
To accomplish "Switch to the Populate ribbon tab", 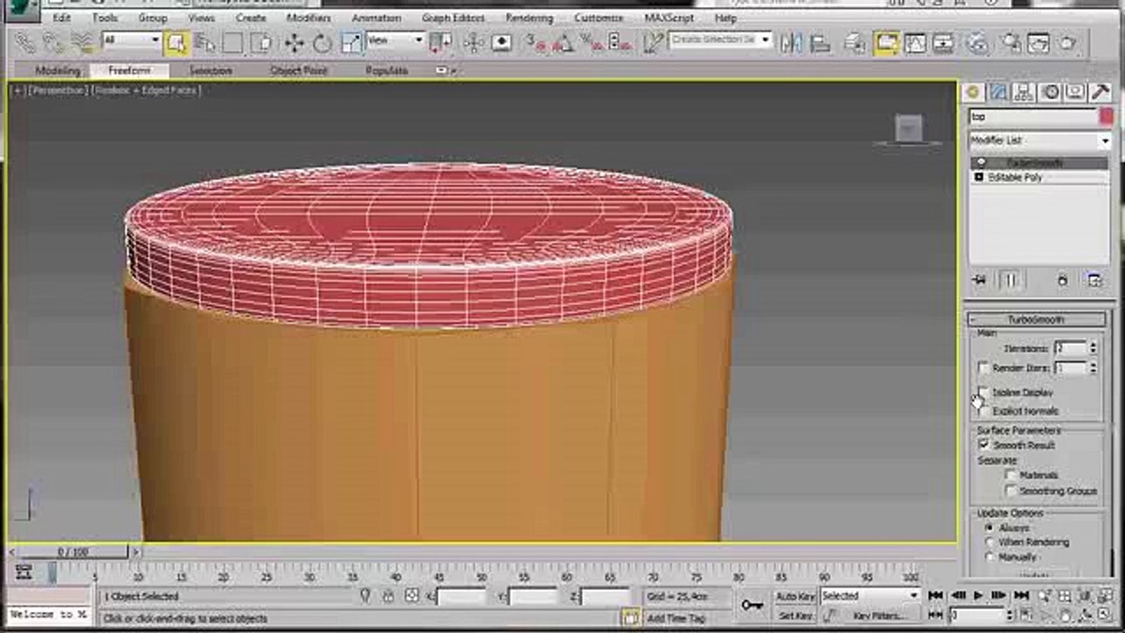I will pos(387,70).
